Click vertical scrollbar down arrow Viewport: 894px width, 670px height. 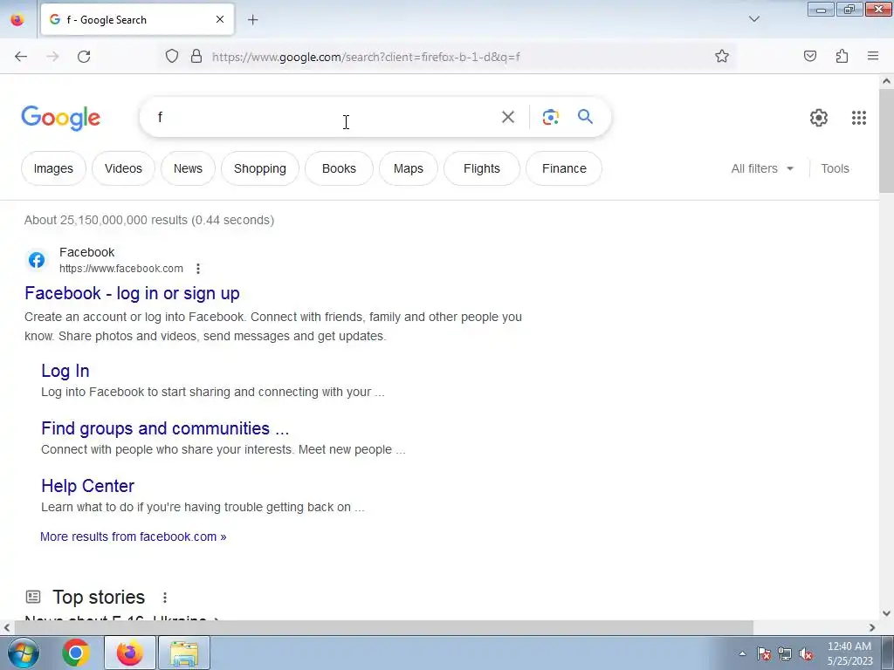[x=886, y=613]
